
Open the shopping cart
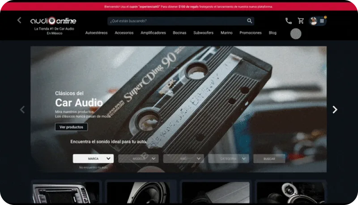click(x=301, y=21)
